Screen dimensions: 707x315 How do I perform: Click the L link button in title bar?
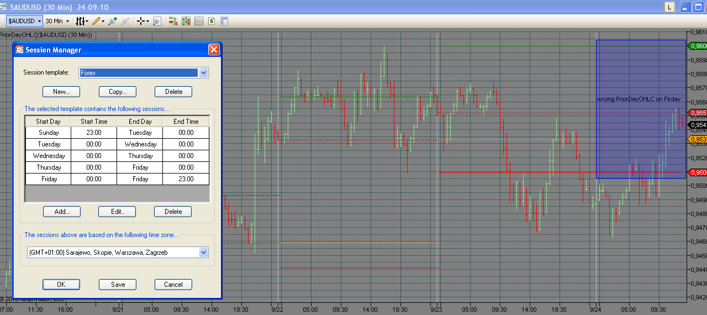coord(669,7)
